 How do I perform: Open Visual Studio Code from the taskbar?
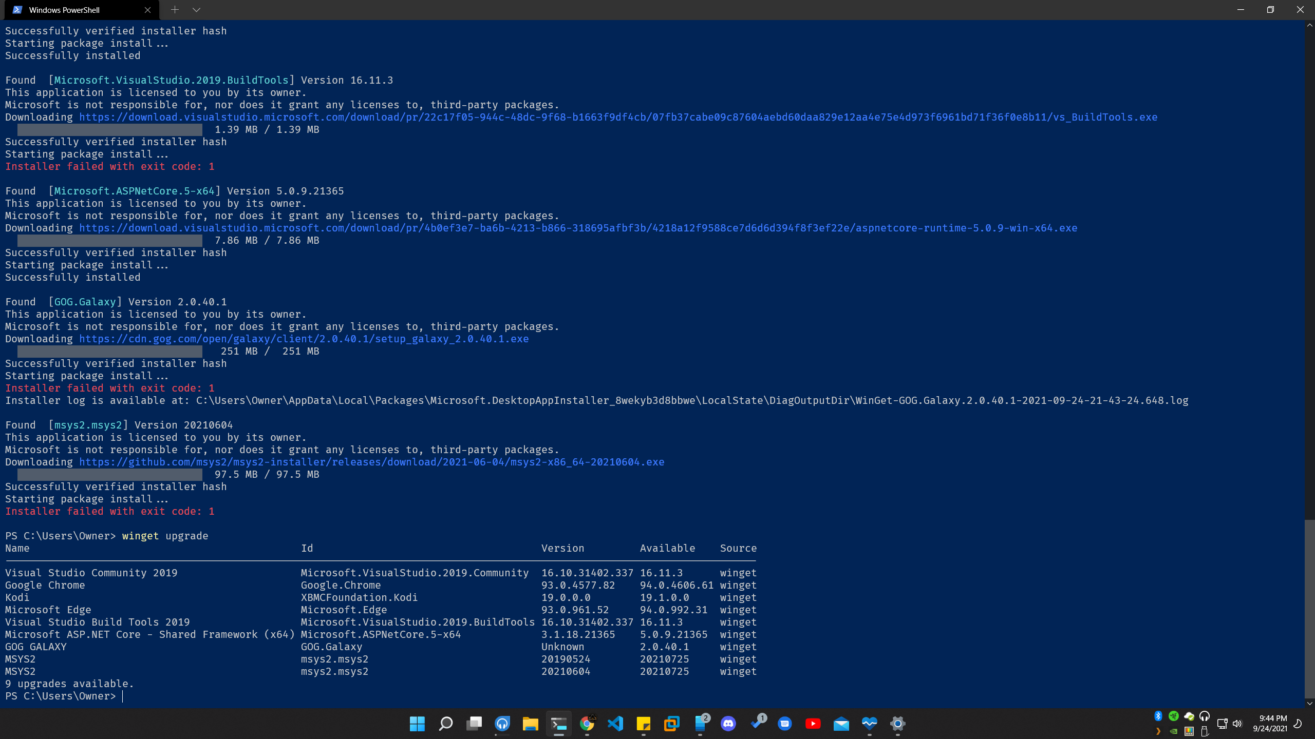[615, 724]
